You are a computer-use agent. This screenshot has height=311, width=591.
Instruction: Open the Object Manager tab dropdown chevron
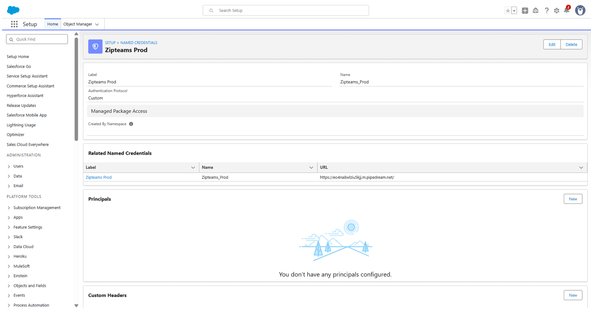(x=97, y=24)
